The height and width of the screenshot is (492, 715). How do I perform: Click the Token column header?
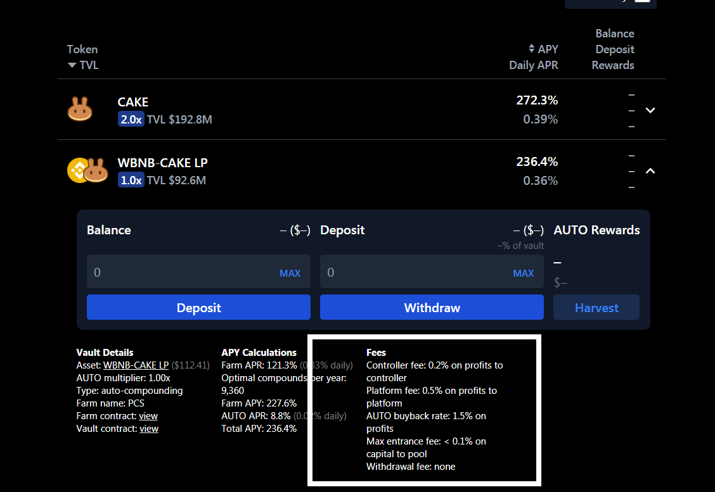click(82, 49)
